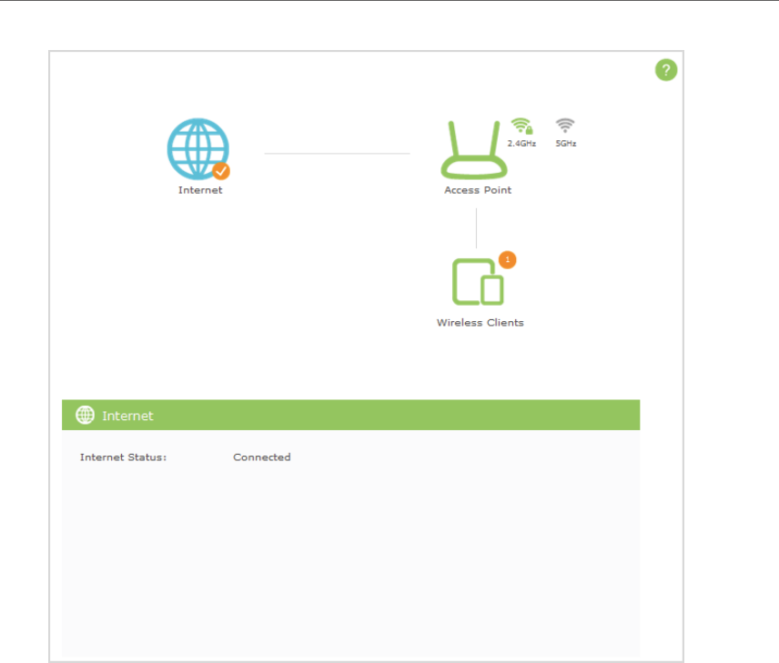Click the Connected status value
779x663 pixels.
pos(262,457)
